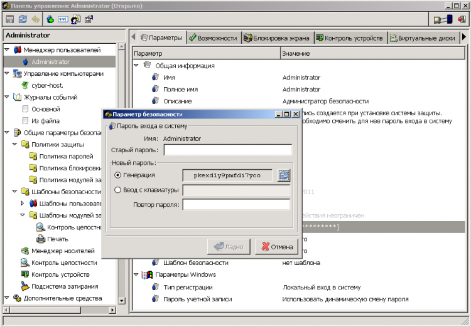Click the password field toolbar icon
Image resolution: width=471 pixels, height=327 pixels.
63,19
